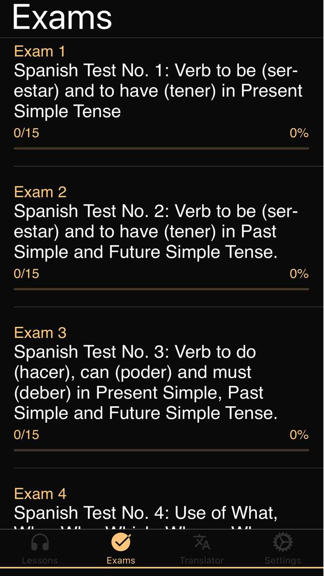324x576 pixels.
Task: Tap the Exams page title
Action: pos(62,18)
